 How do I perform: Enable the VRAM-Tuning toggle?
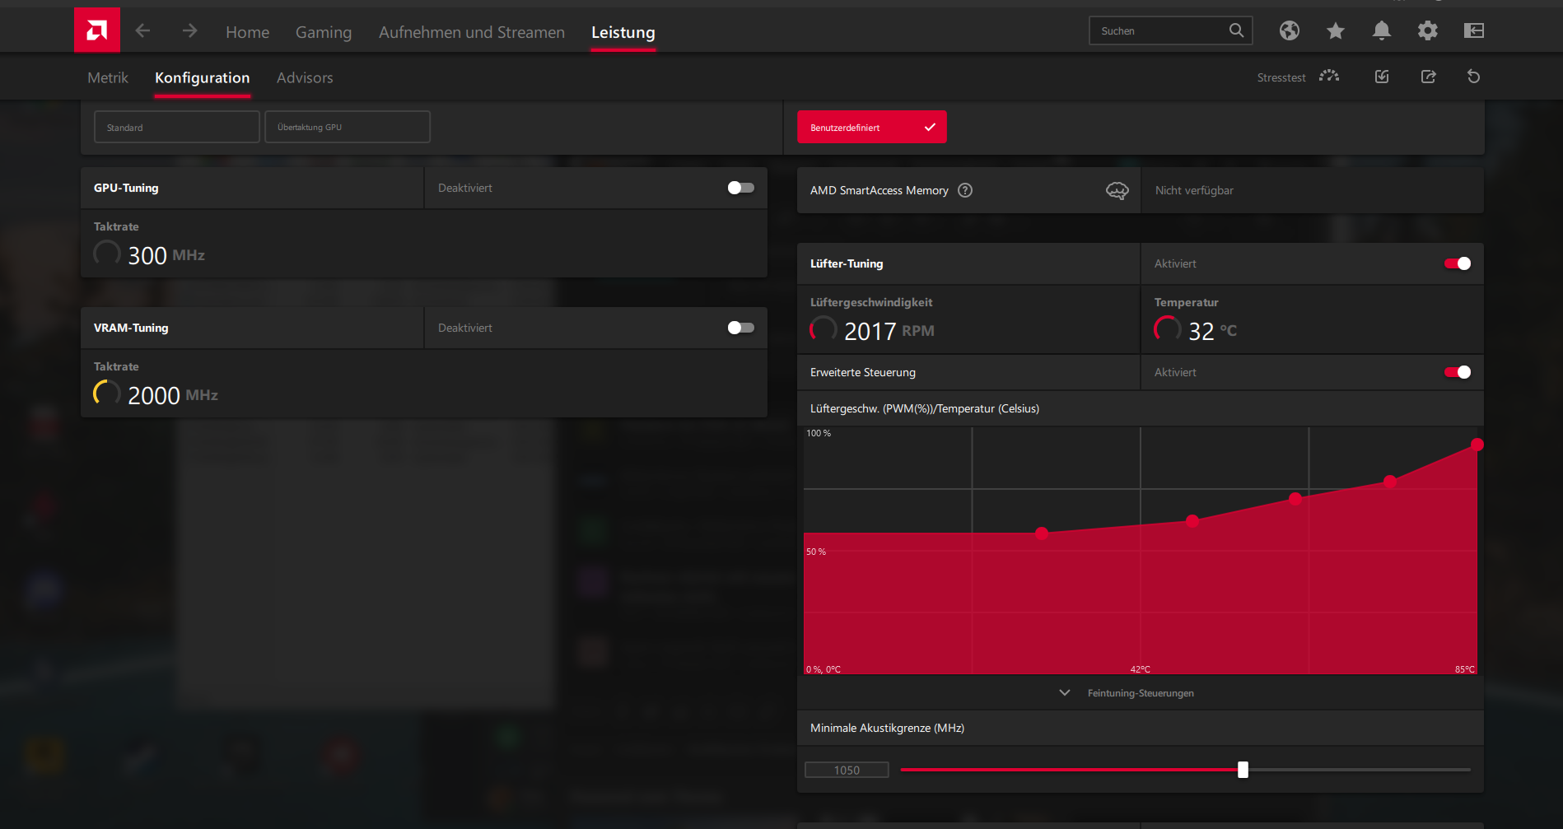[x=741, y=328]
